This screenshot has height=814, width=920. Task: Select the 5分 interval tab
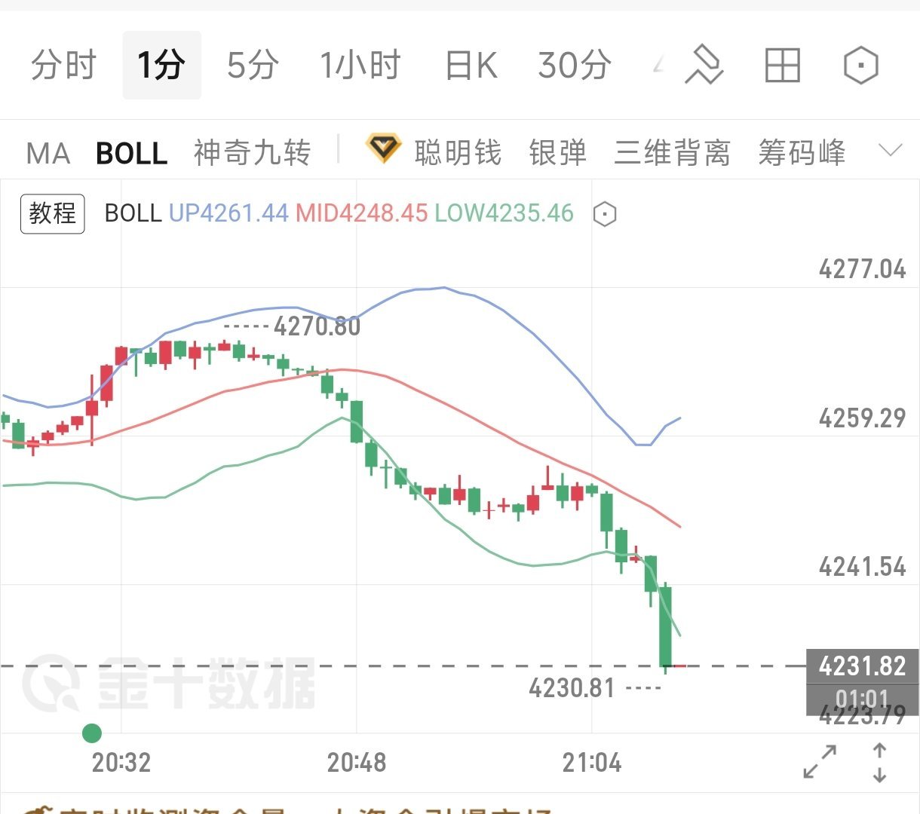click(253, 66)
